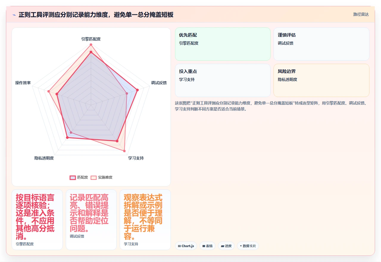Click the 操作效率 radar axis label

[x=23, y=83]
